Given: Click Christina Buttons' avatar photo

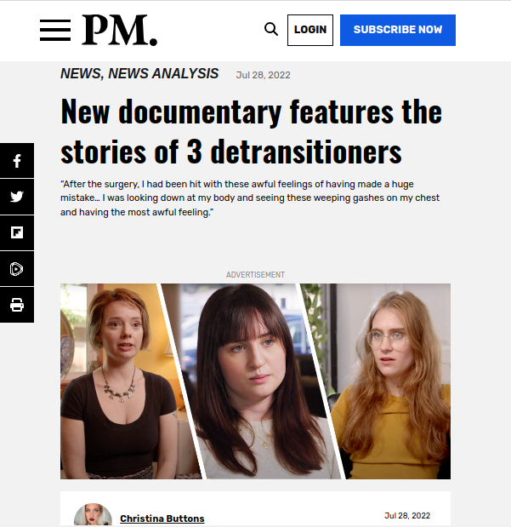Looking at the screenshot, I should click(93, 515).
